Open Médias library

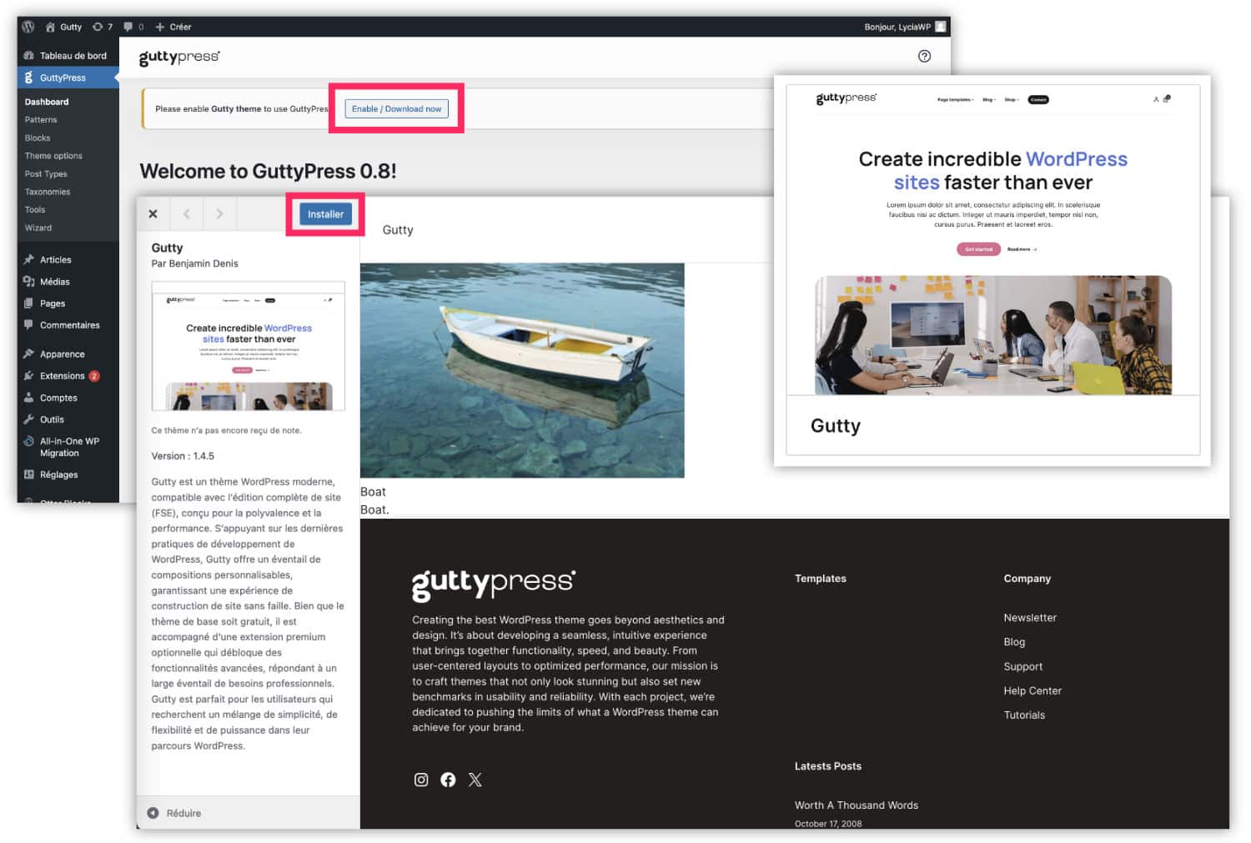[54, 282]
